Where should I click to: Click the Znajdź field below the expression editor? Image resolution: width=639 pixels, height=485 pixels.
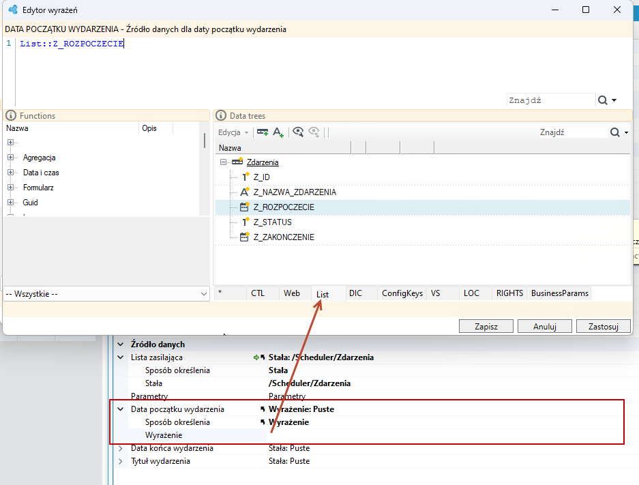click(x=551, y=100)
